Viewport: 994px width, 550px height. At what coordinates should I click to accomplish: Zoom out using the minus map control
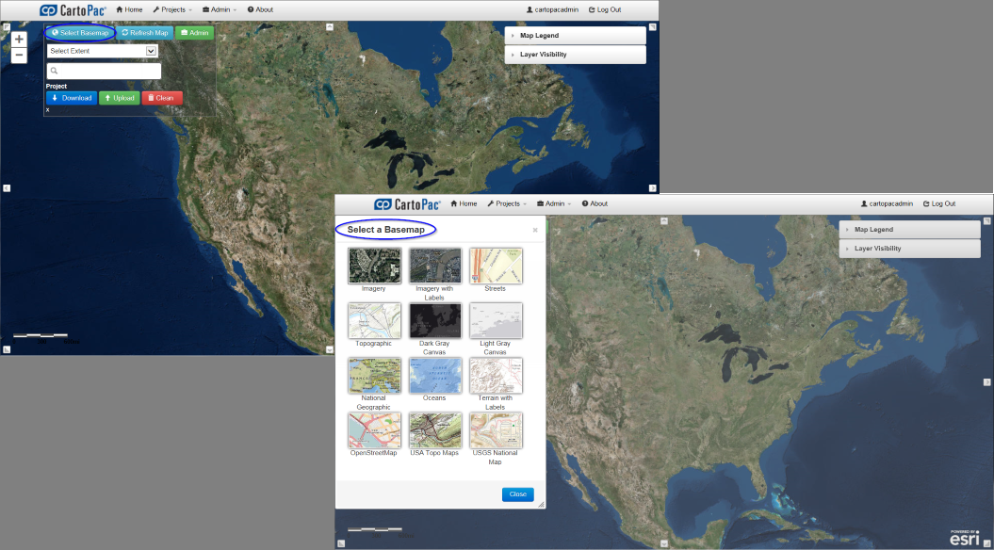pyautogui.click(x=19, y=55)
